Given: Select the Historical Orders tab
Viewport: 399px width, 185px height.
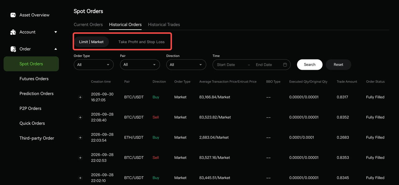Looking at the screenshot, I should coord(125,25).
